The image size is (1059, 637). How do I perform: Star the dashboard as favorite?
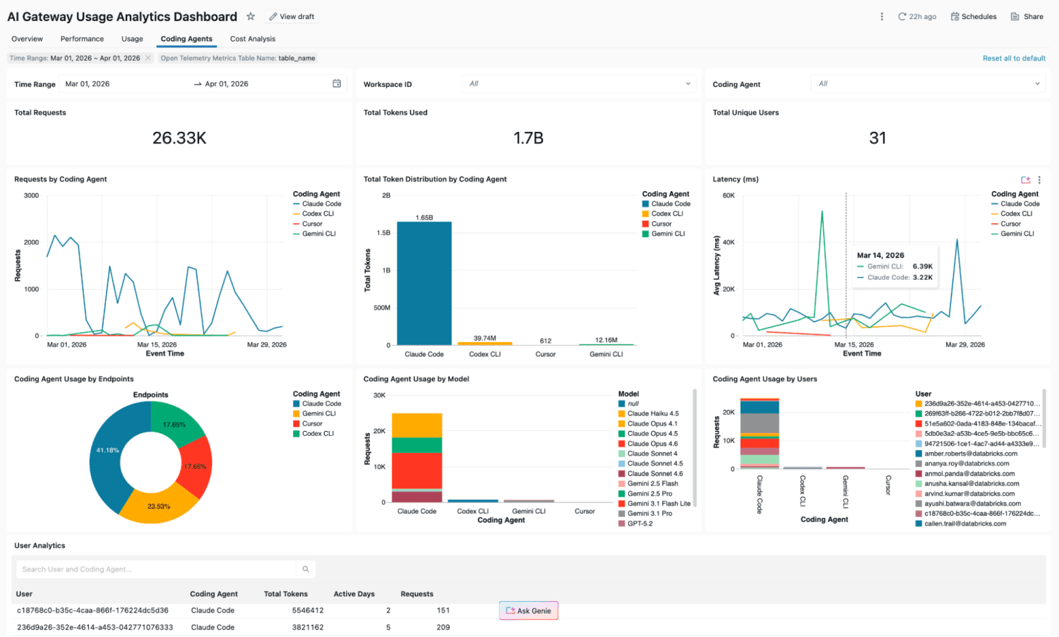tap(251, 16)
